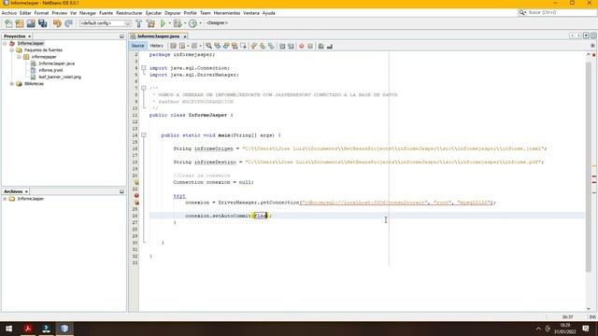Click the Previous Bookmark icon
This screenshot has height=336, width=598.
(x=254, y=46)
